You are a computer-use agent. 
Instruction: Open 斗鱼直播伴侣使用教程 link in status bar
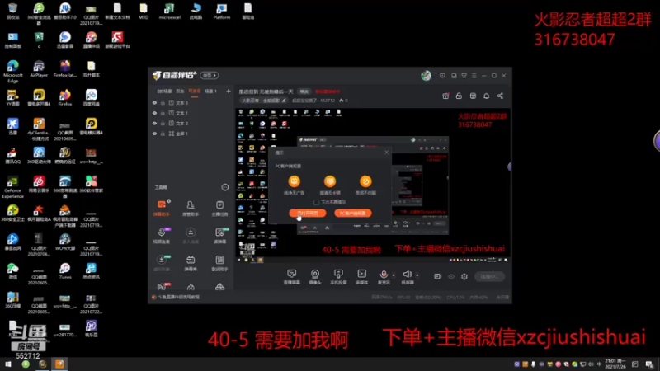click(x=178, y=297)
